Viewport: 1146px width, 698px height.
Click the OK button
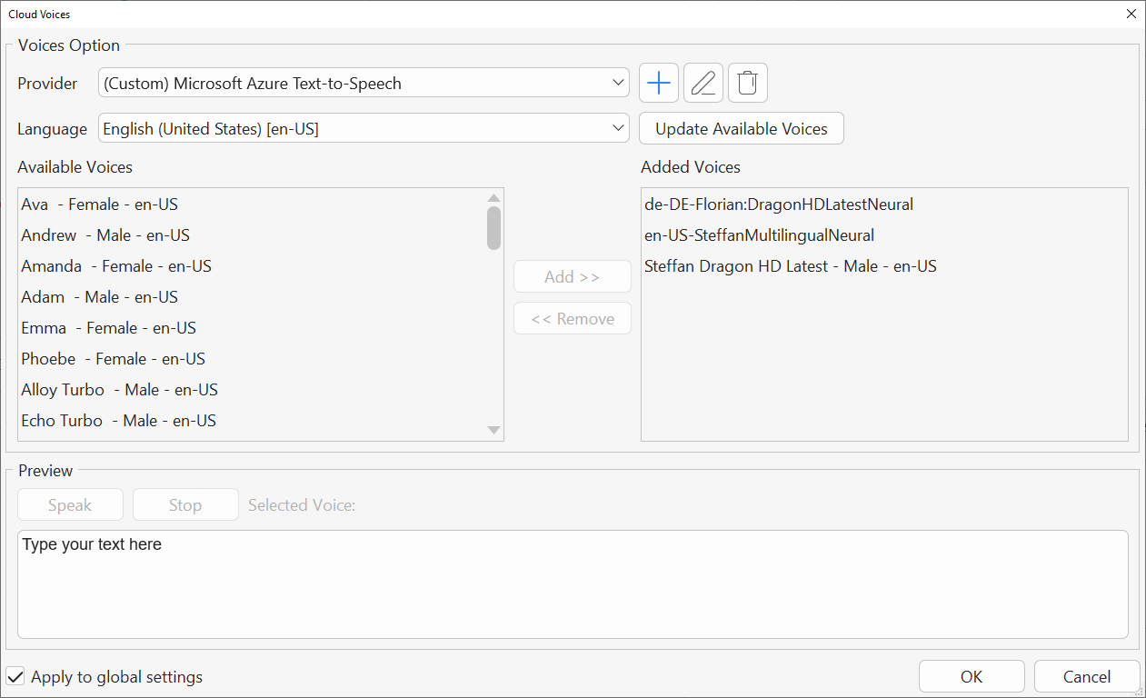pos(972,676)
